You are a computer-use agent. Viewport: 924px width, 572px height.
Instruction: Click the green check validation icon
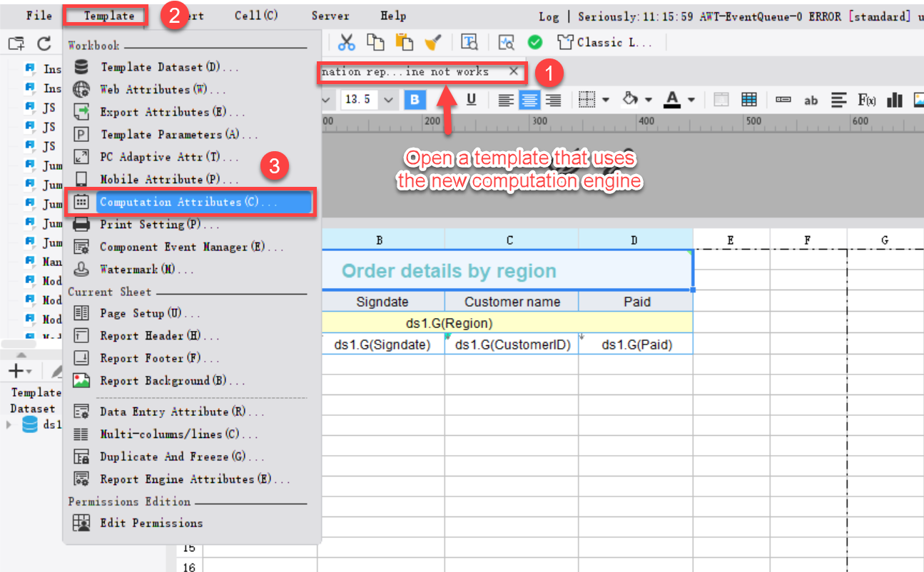click(534, 43)
